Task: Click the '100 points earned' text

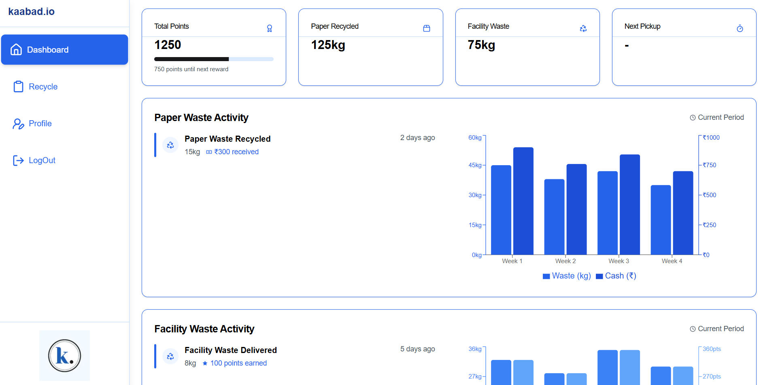Action: pyautogui.click(x=238, y=363)
